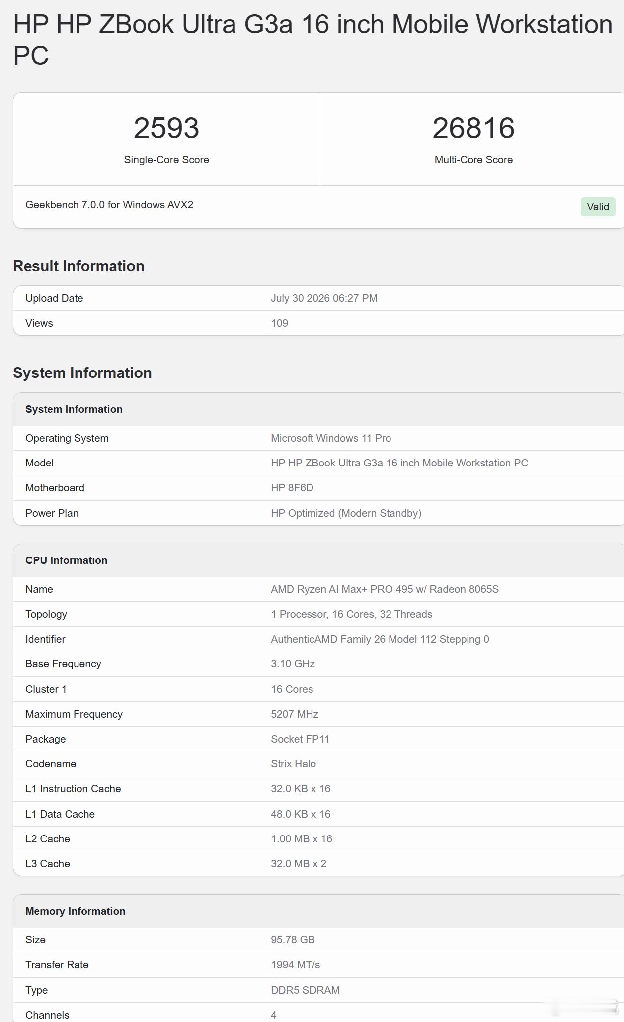Viewport: 624px width, 1022px height.
Task: Click package value Socket FP11
Action: tap(300, 739)
